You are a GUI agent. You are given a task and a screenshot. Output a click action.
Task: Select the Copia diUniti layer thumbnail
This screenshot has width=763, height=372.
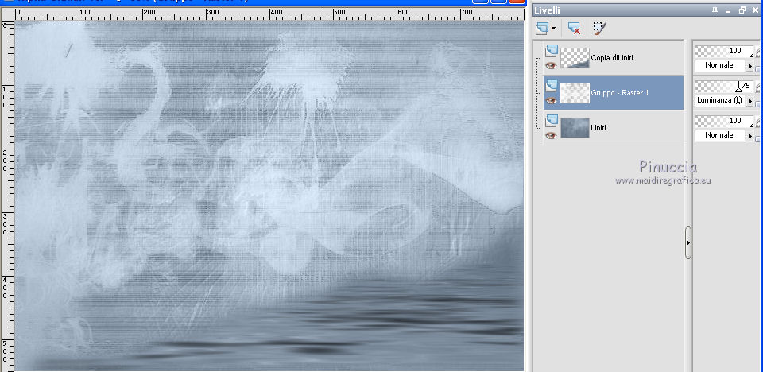pyautogui.click(x=575, y=58)
